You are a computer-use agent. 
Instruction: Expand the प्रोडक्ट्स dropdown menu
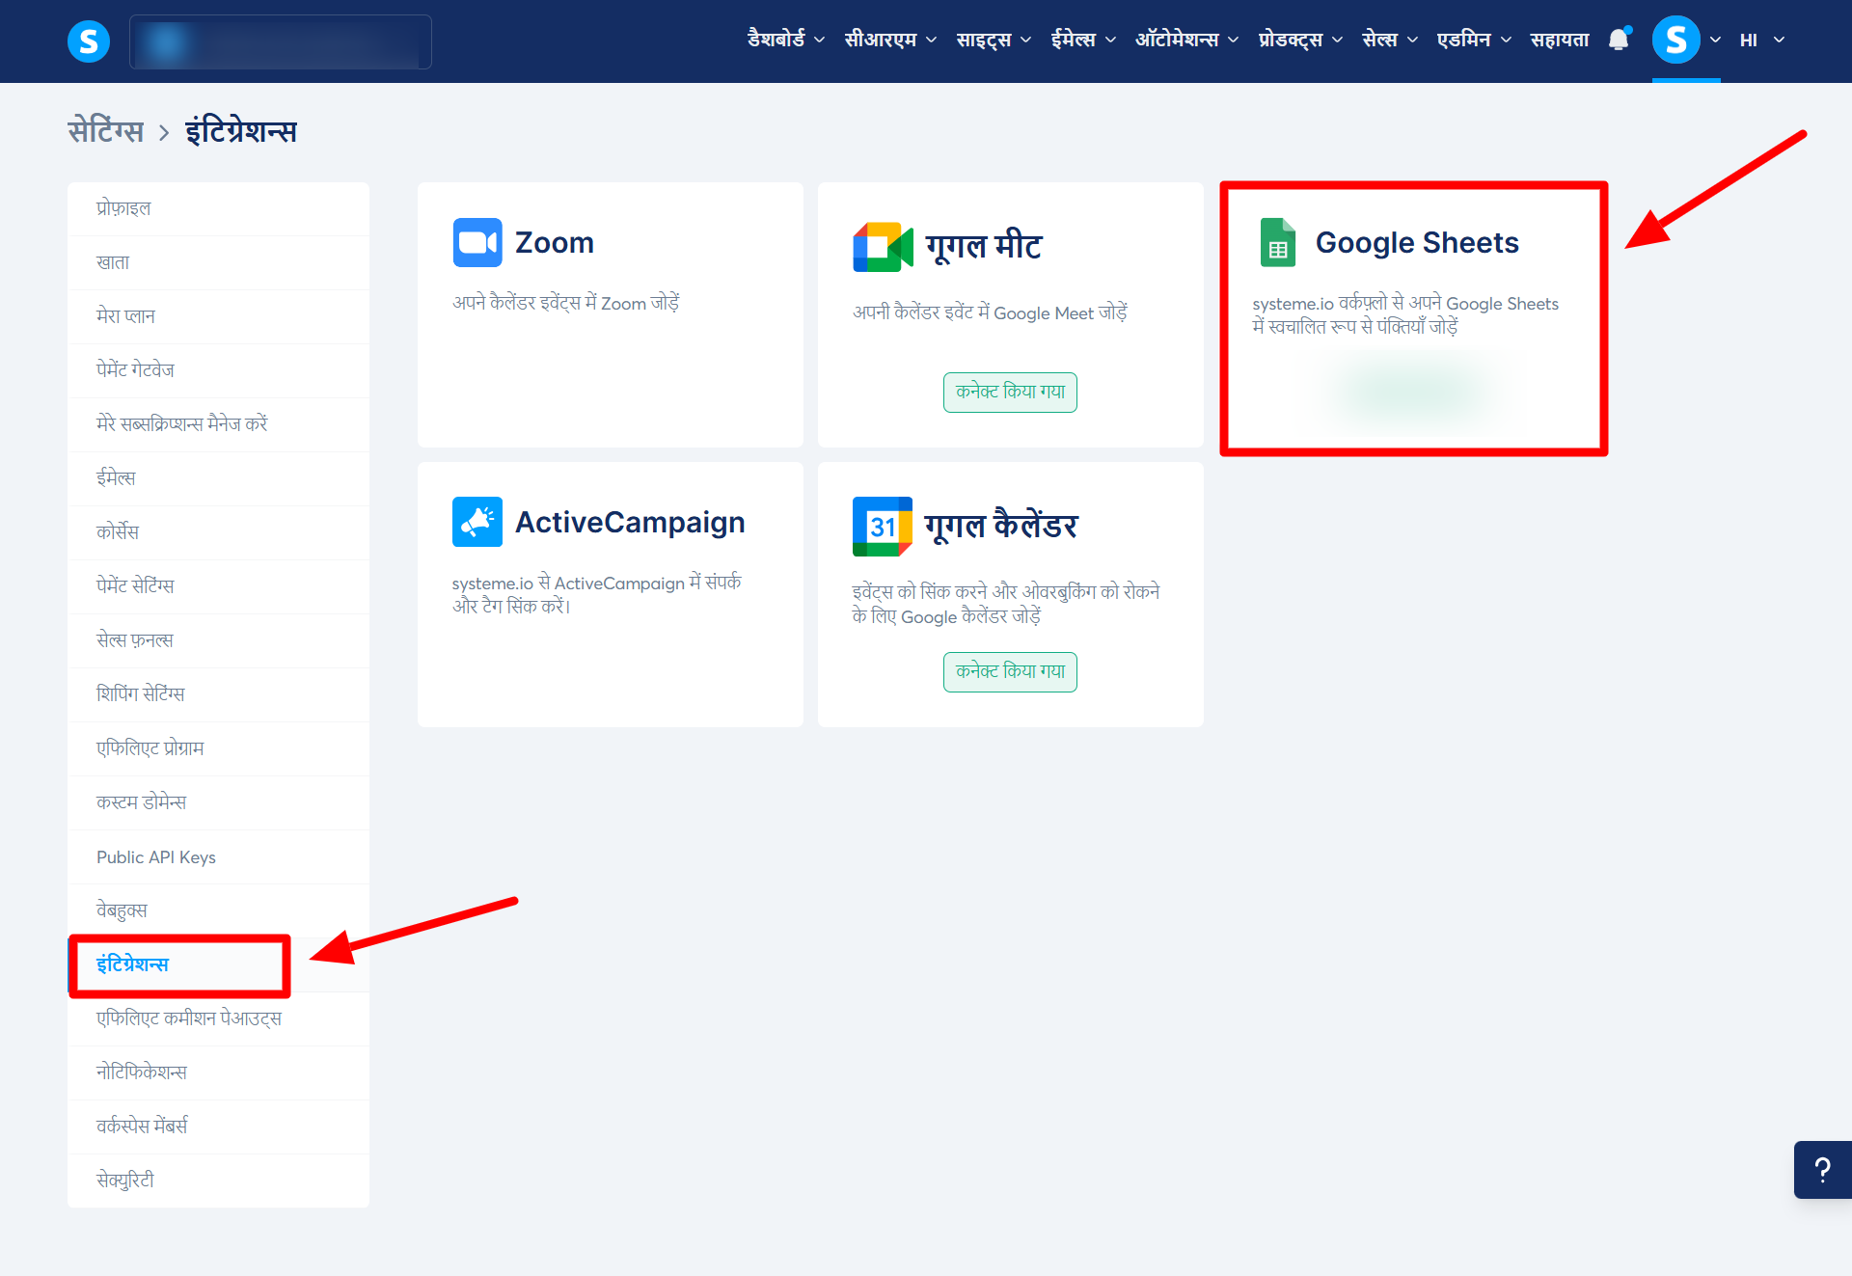(1300, 40)
